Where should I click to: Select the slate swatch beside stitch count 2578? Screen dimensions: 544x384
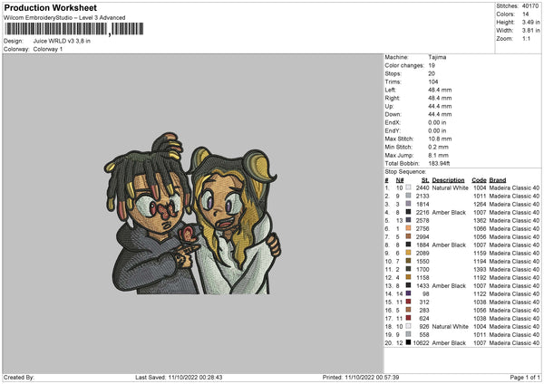[x=408, y=220]
